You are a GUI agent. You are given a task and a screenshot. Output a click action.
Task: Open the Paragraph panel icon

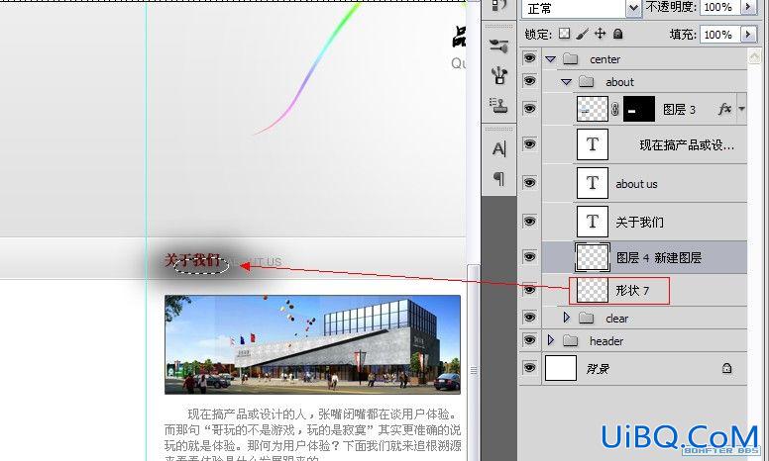(x=498, y=178)
